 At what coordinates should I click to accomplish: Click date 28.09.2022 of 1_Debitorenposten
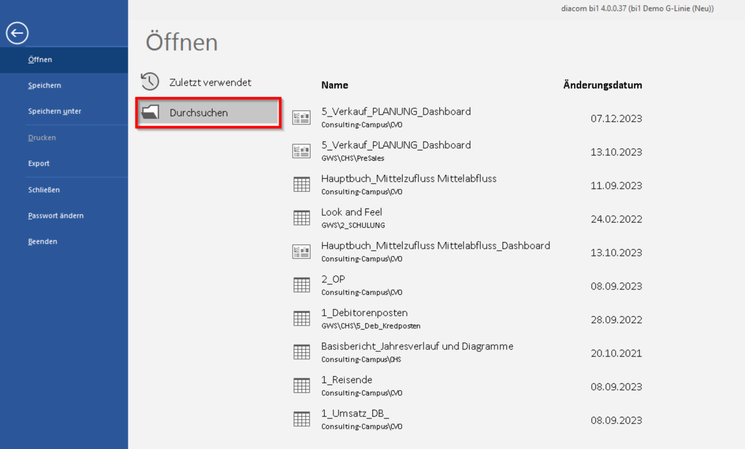[x=616, y=319]
